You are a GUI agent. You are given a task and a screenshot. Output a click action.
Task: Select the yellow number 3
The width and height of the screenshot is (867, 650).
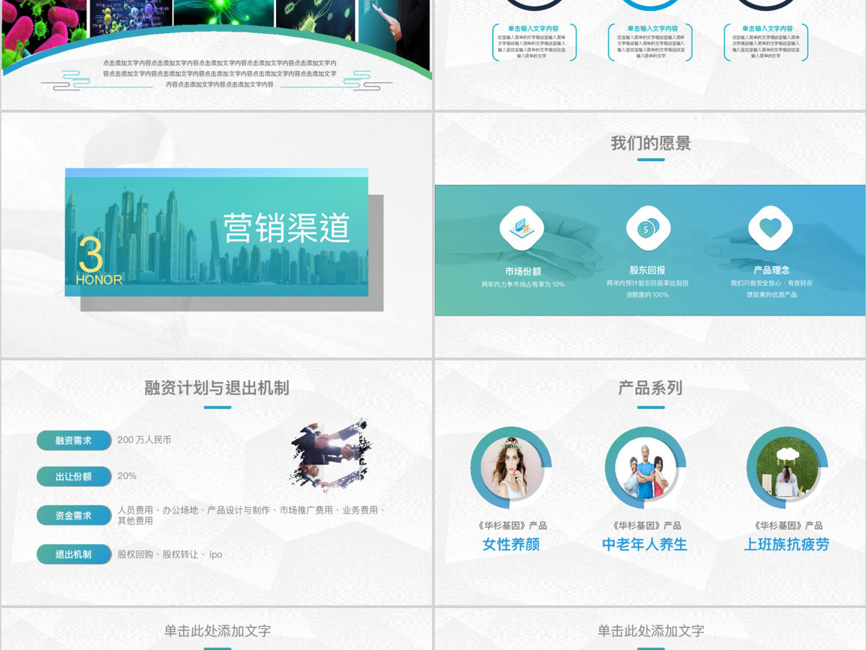[90, 254]
